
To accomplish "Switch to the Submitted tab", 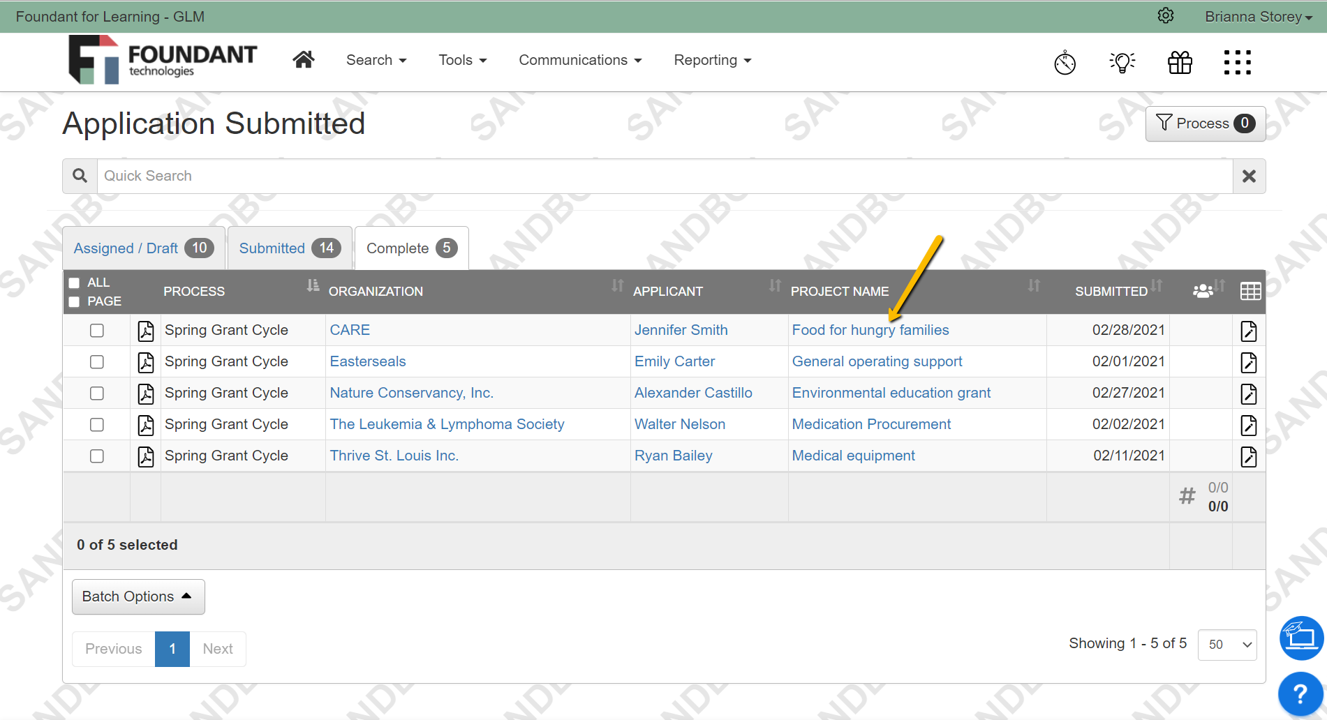I will [x=288, y=248].
